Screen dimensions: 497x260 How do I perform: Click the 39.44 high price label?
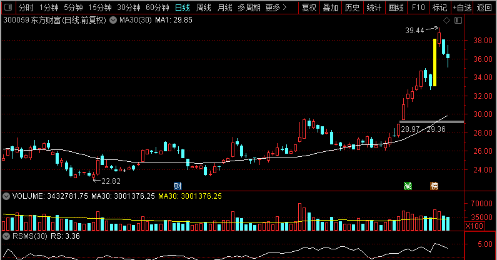[414, 31]
